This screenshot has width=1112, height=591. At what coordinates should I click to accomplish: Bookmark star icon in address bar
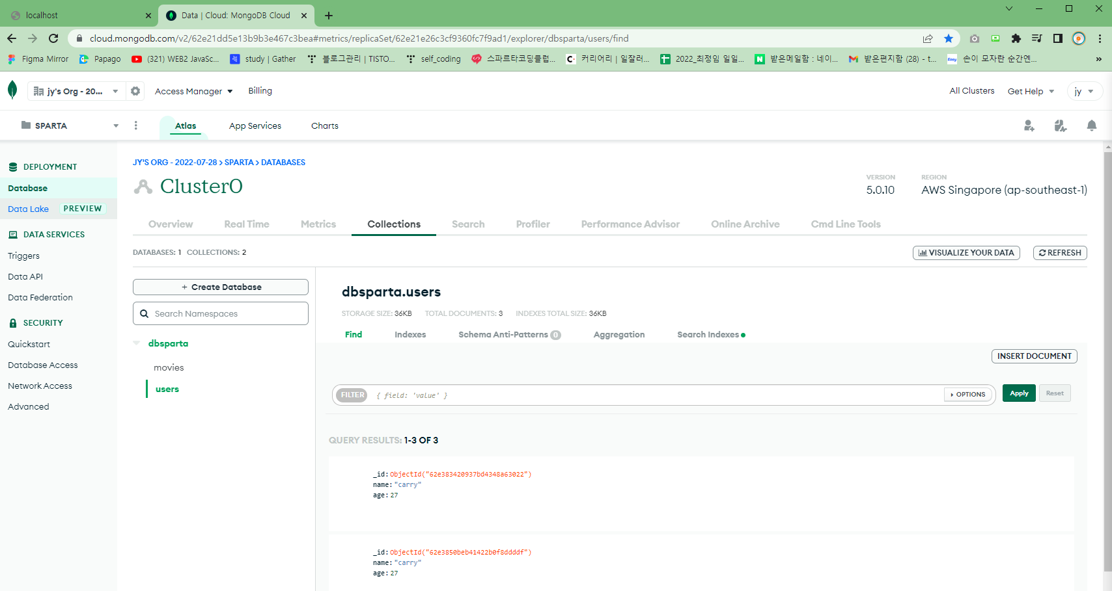point(949,38)
